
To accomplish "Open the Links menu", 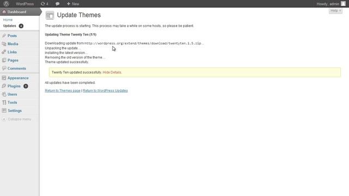I will pos(12,52).
